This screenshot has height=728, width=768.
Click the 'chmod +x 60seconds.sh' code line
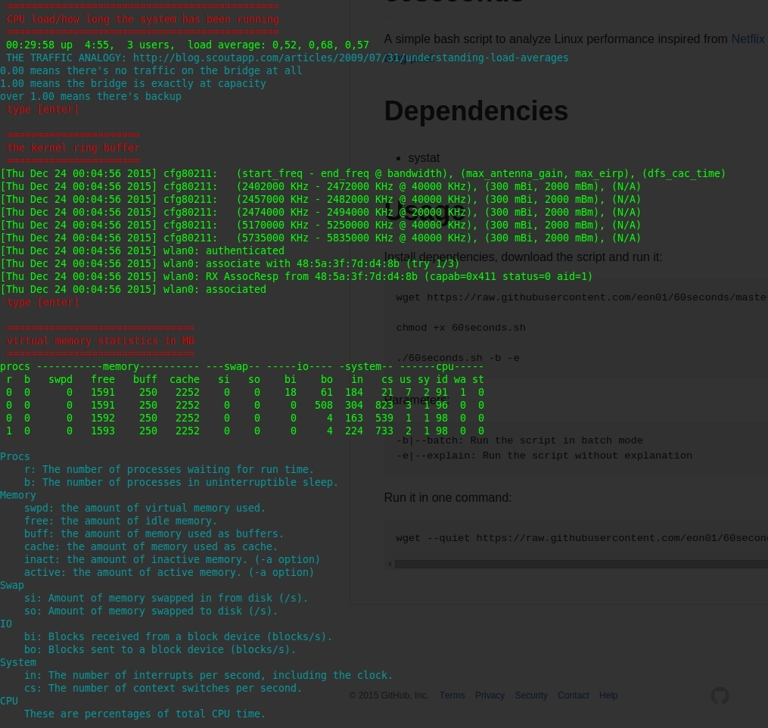pos(460,328)
